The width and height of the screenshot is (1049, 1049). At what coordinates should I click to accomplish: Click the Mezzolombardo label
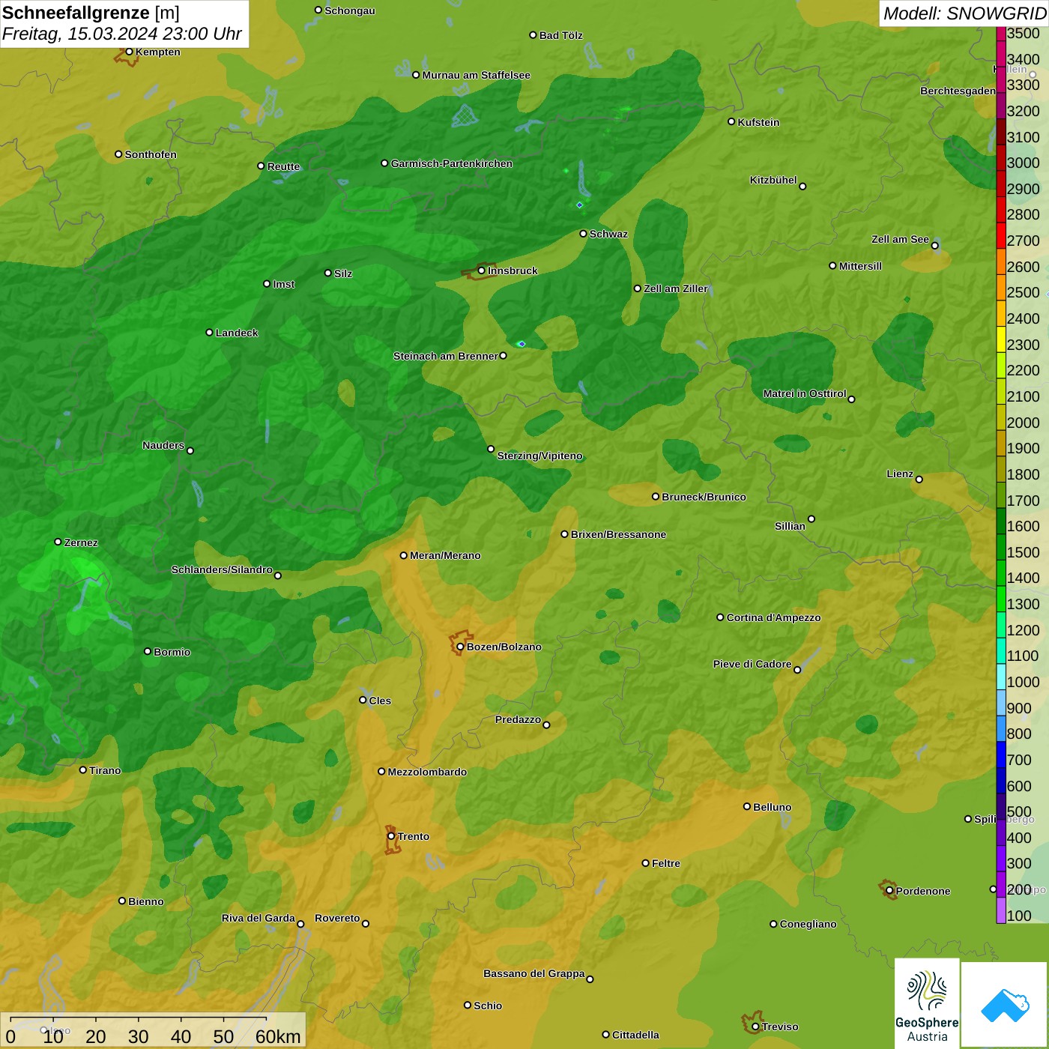click(427, 772)
